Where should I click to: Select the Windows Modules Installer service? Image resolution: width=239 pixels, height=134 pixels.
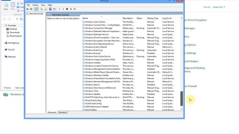pyautogui.click(x=97, y=75)
